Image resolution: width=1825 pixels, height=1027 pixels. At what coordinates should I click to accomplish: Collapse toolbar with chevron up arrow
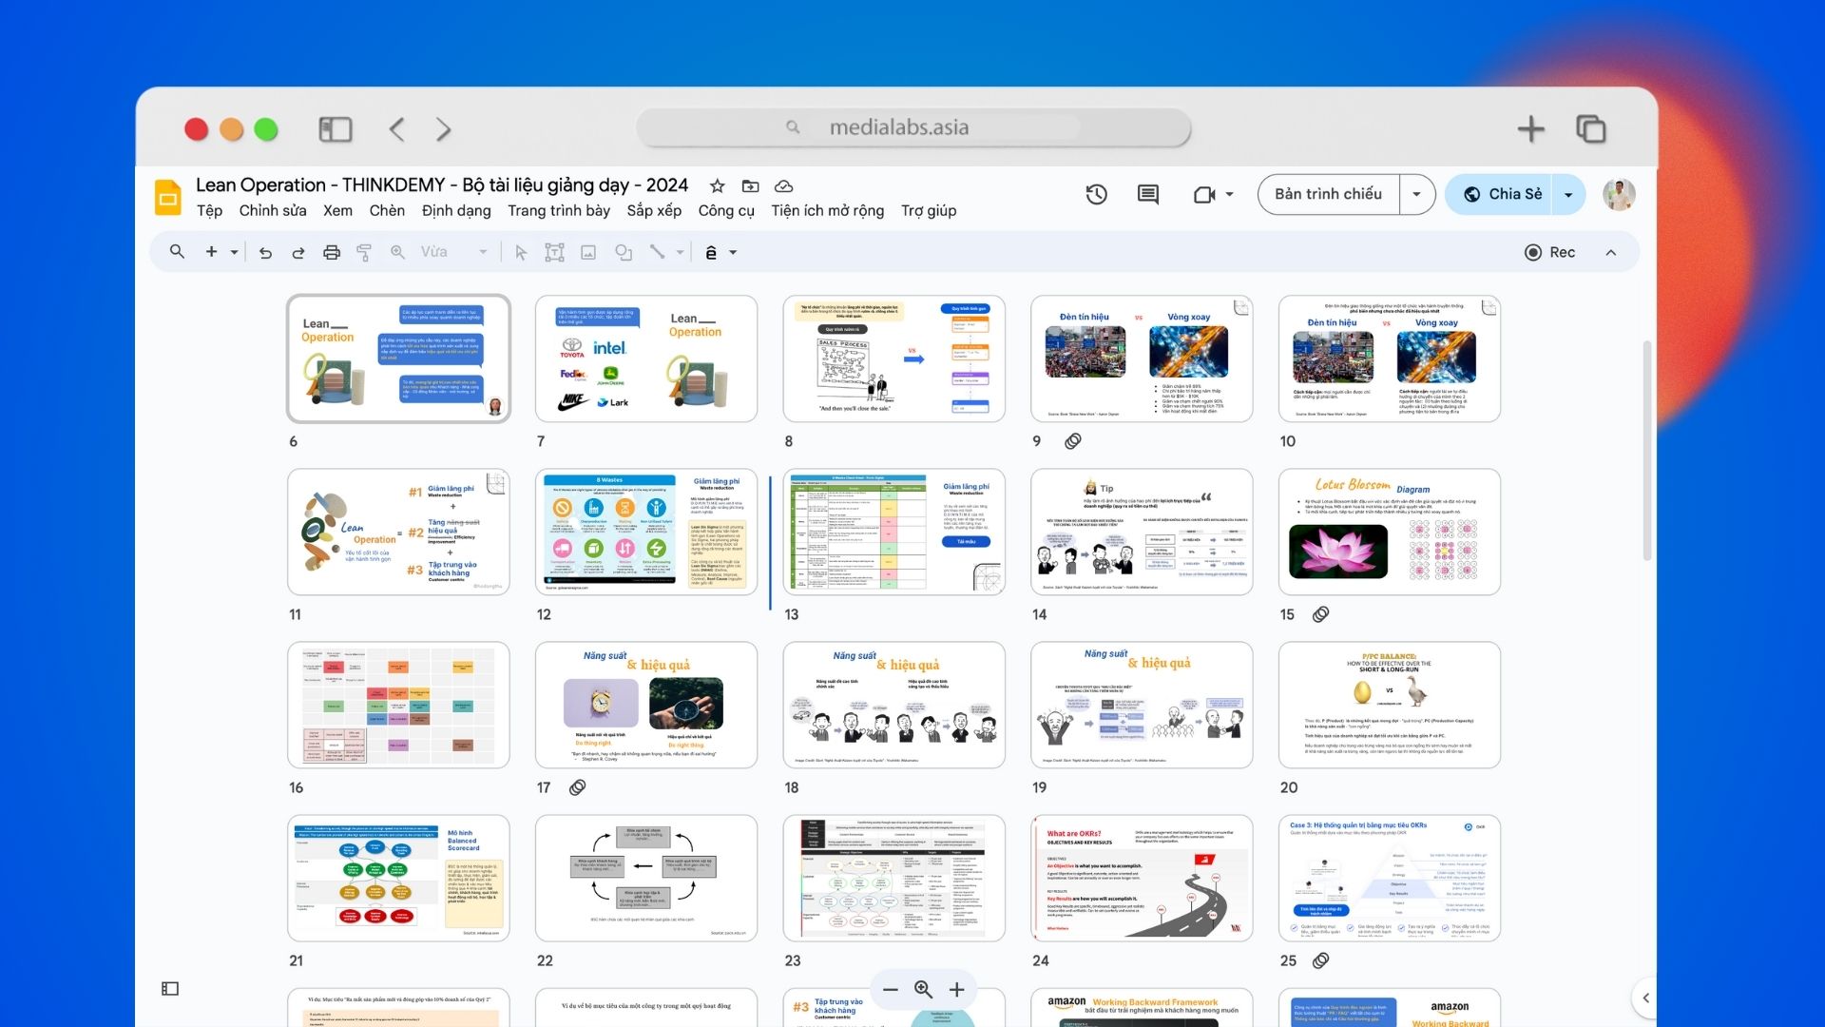pos(1611,252)
